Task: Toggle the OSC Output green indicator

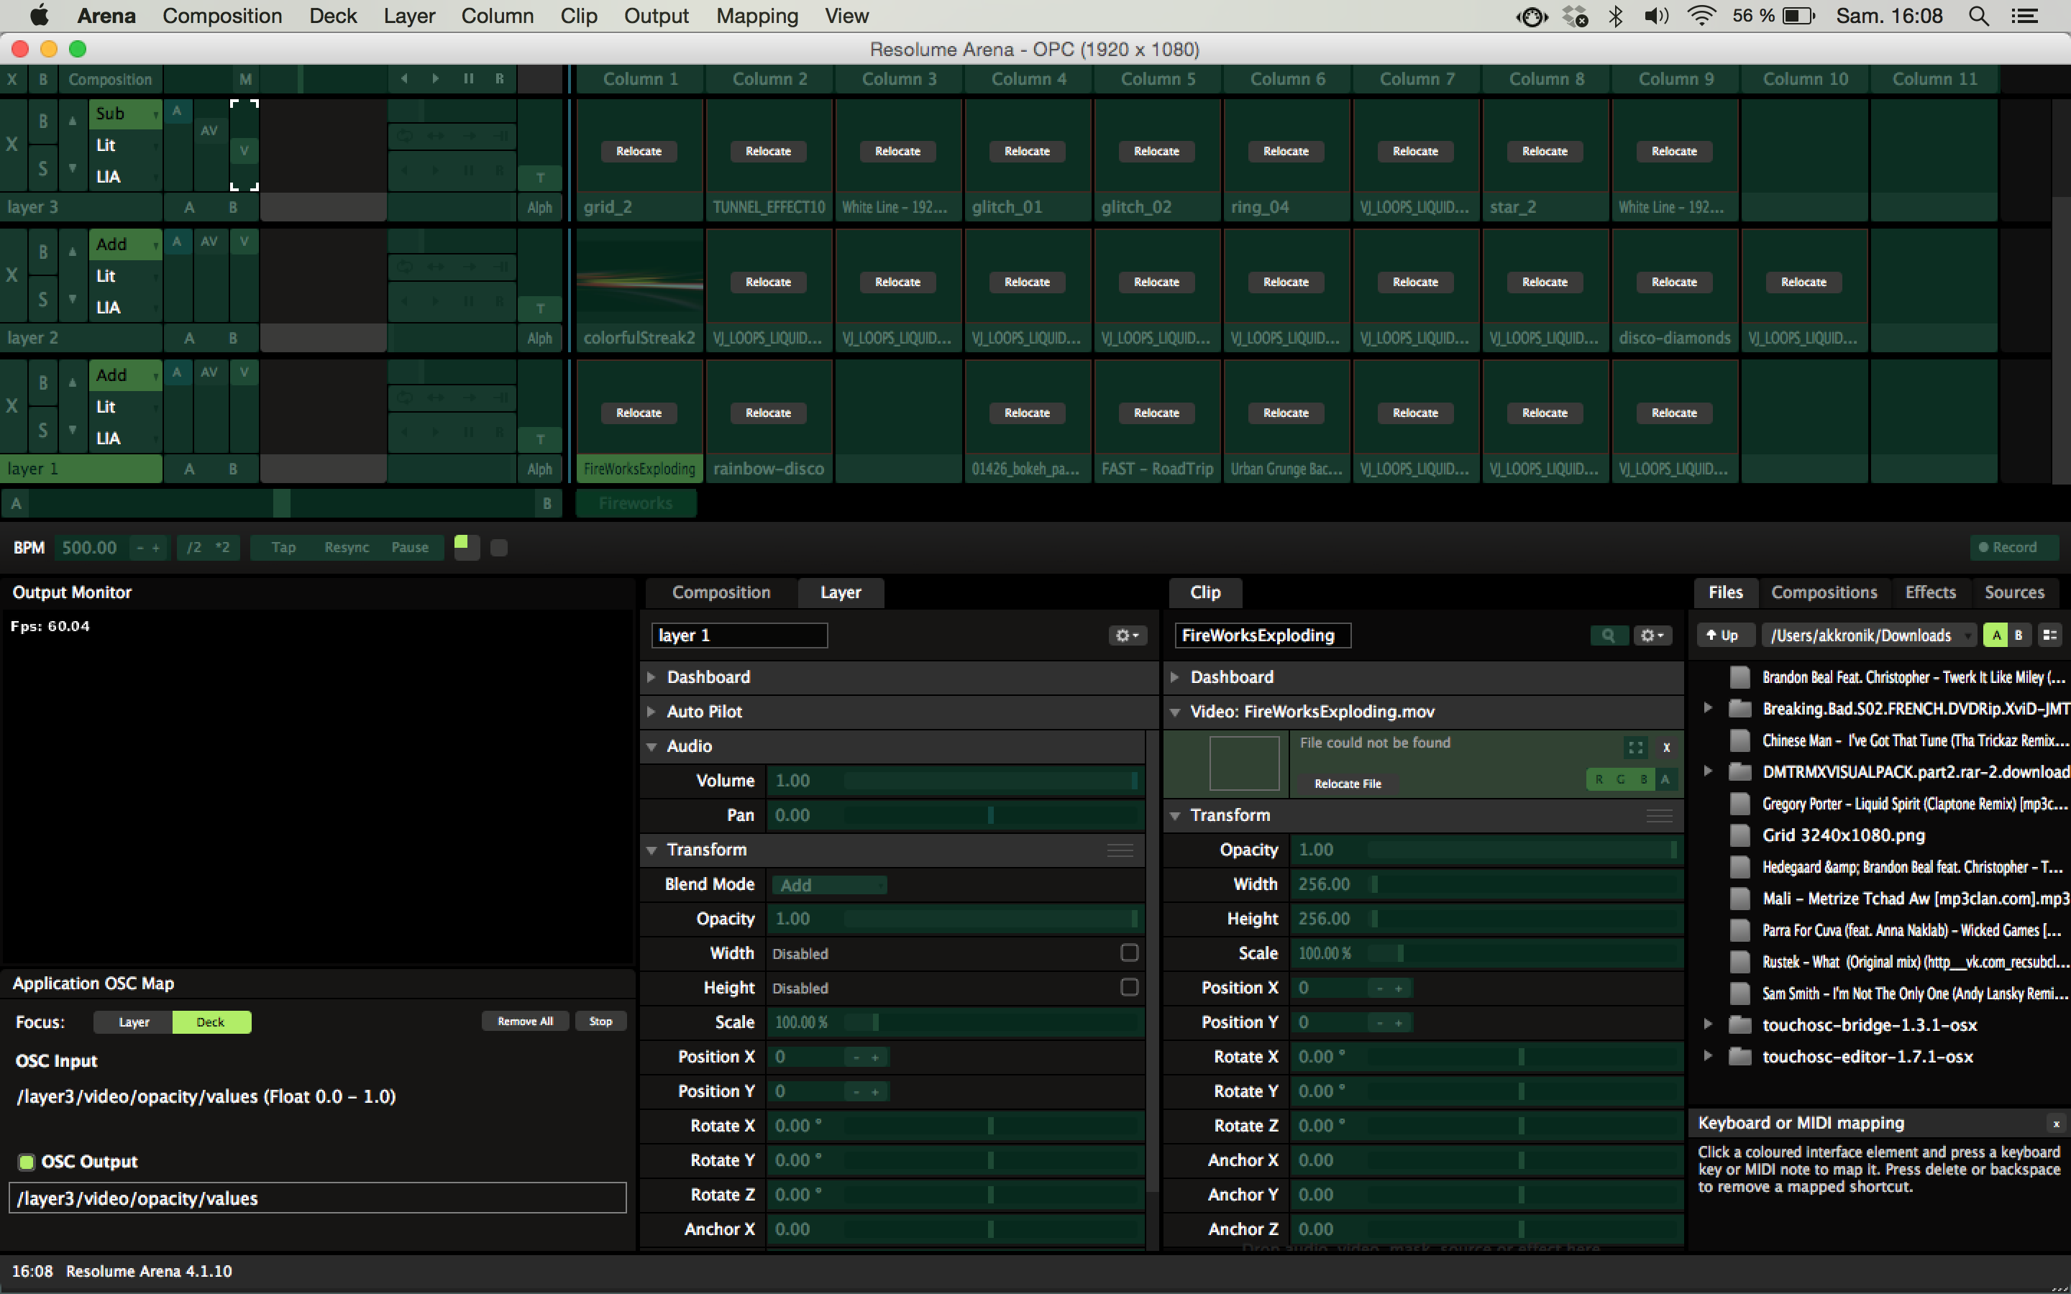Action: [x=27, y=1161]
